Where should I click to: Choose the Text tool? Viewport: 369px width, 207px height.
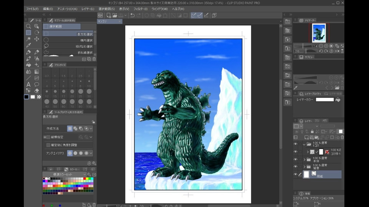[28, 84]
